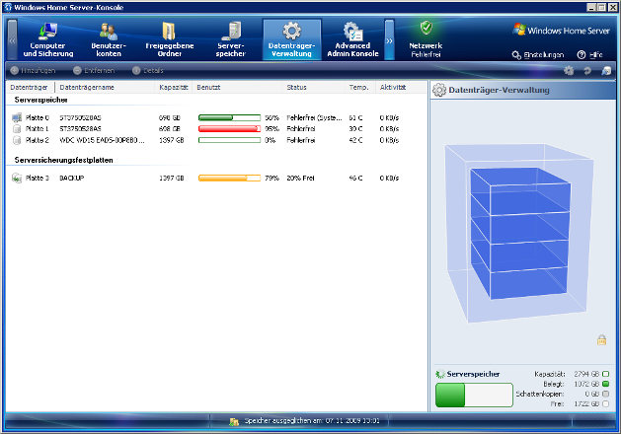Select the Serverspeicher tab in the top bar
The height and width of the screenshot is (434, 621).
pos(230,39)
